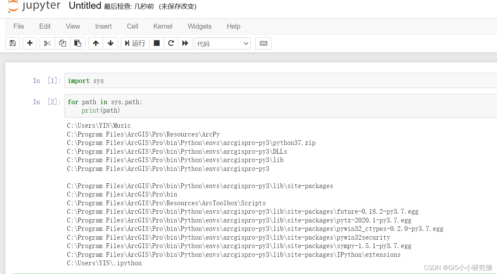Click output path ending lib\site-packages

(x=200, y=186)
